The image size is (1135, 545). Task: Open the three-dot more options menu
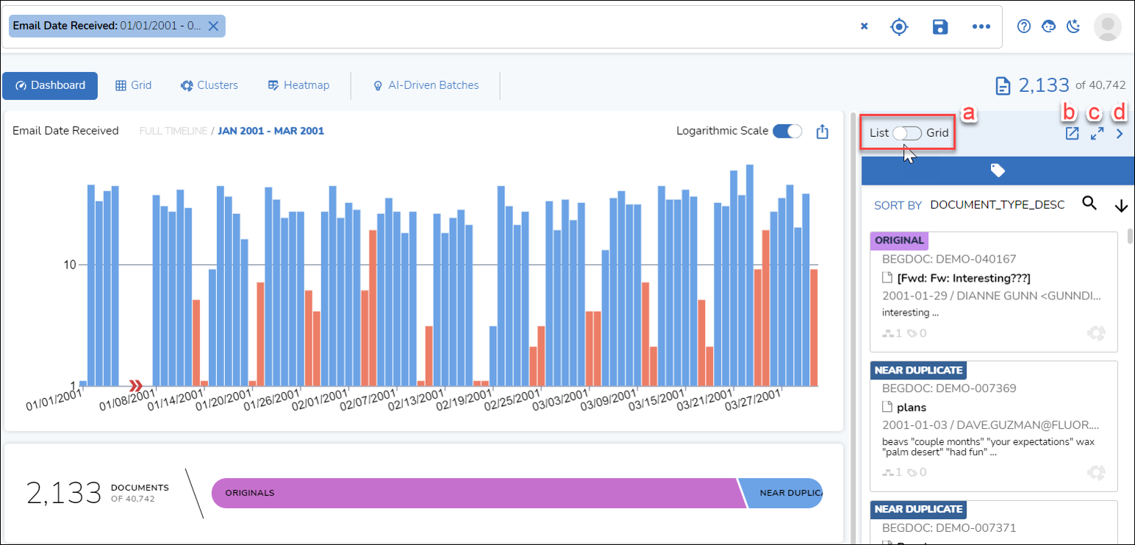981,26
